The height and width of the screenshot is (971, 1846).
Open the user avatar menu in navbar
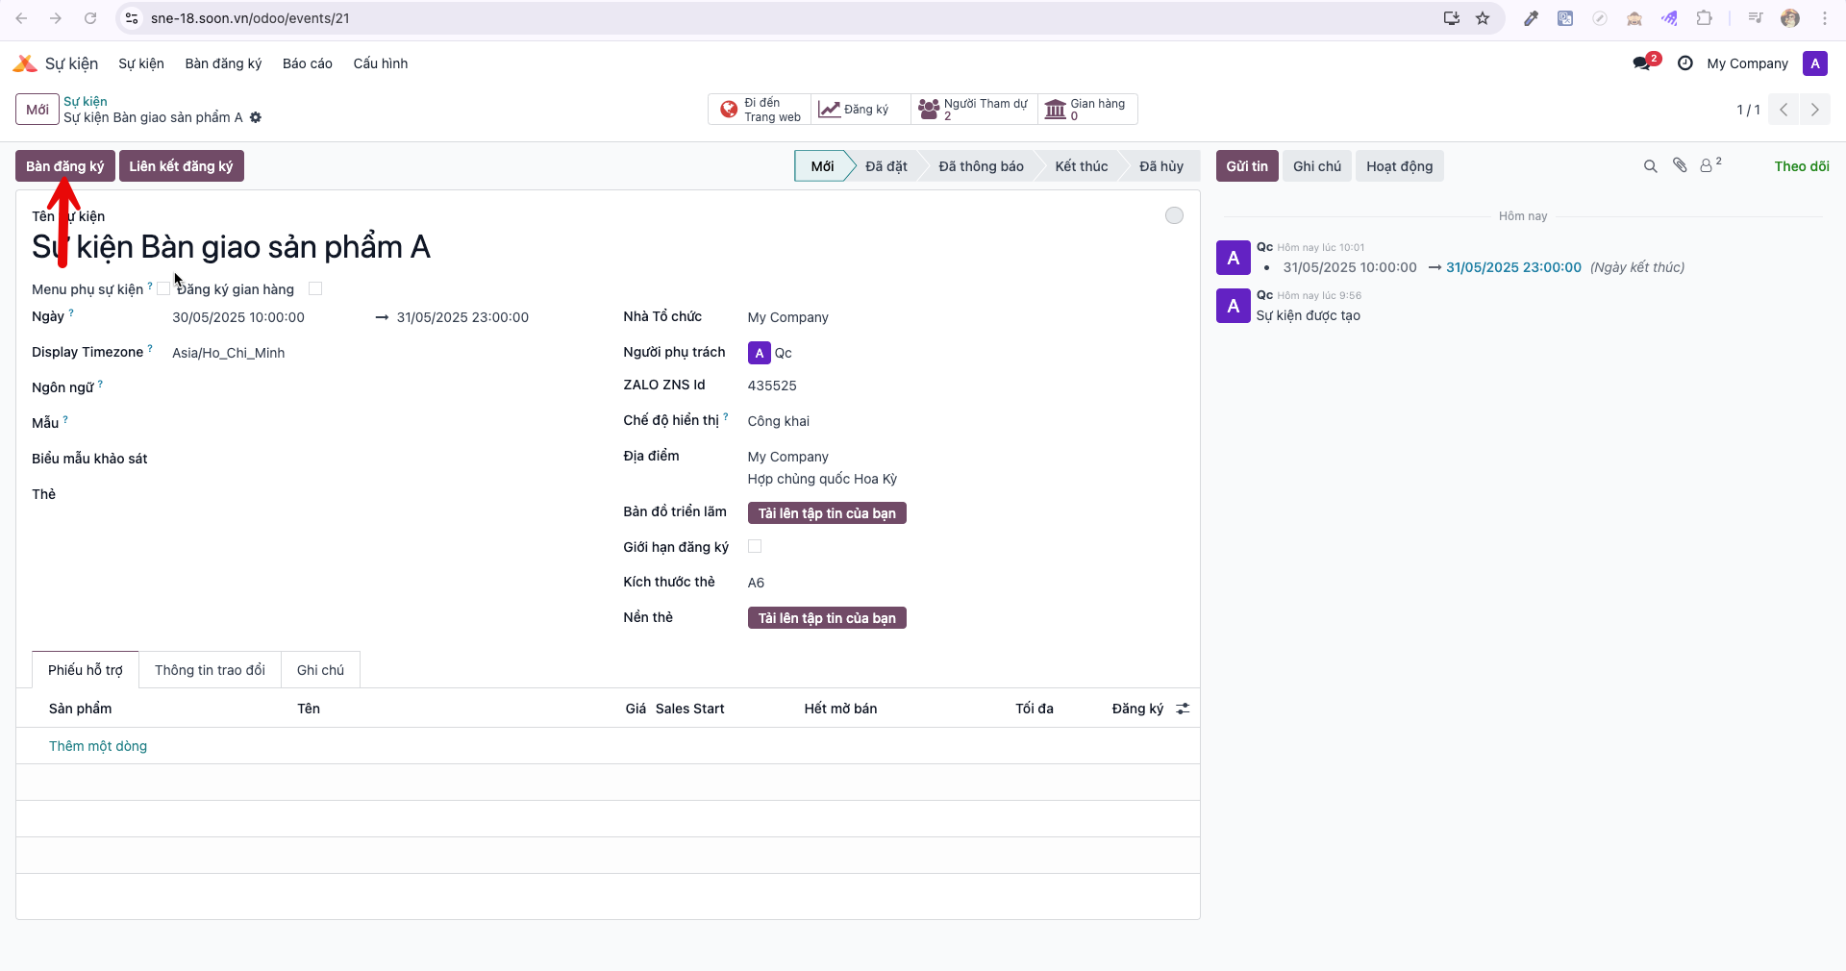pyautogui.click(x=1814, y=63)
